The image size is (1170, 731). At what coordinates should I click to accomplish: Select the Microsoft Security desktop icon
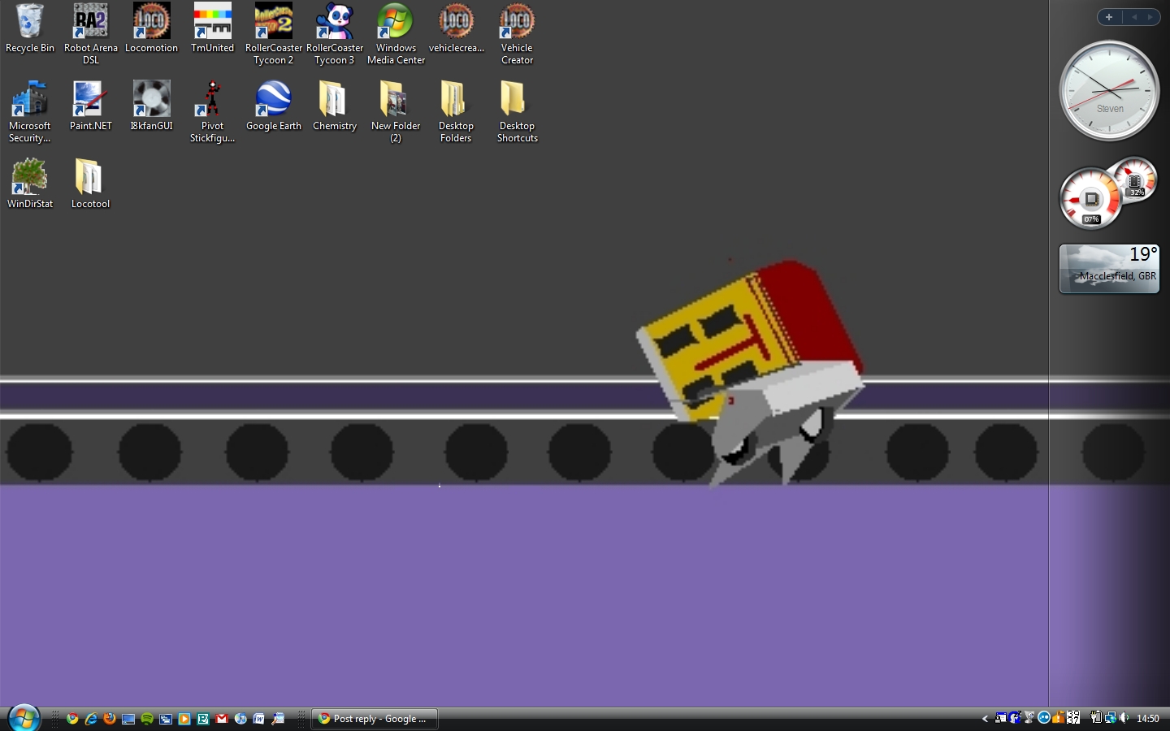[x=30, y=111]
